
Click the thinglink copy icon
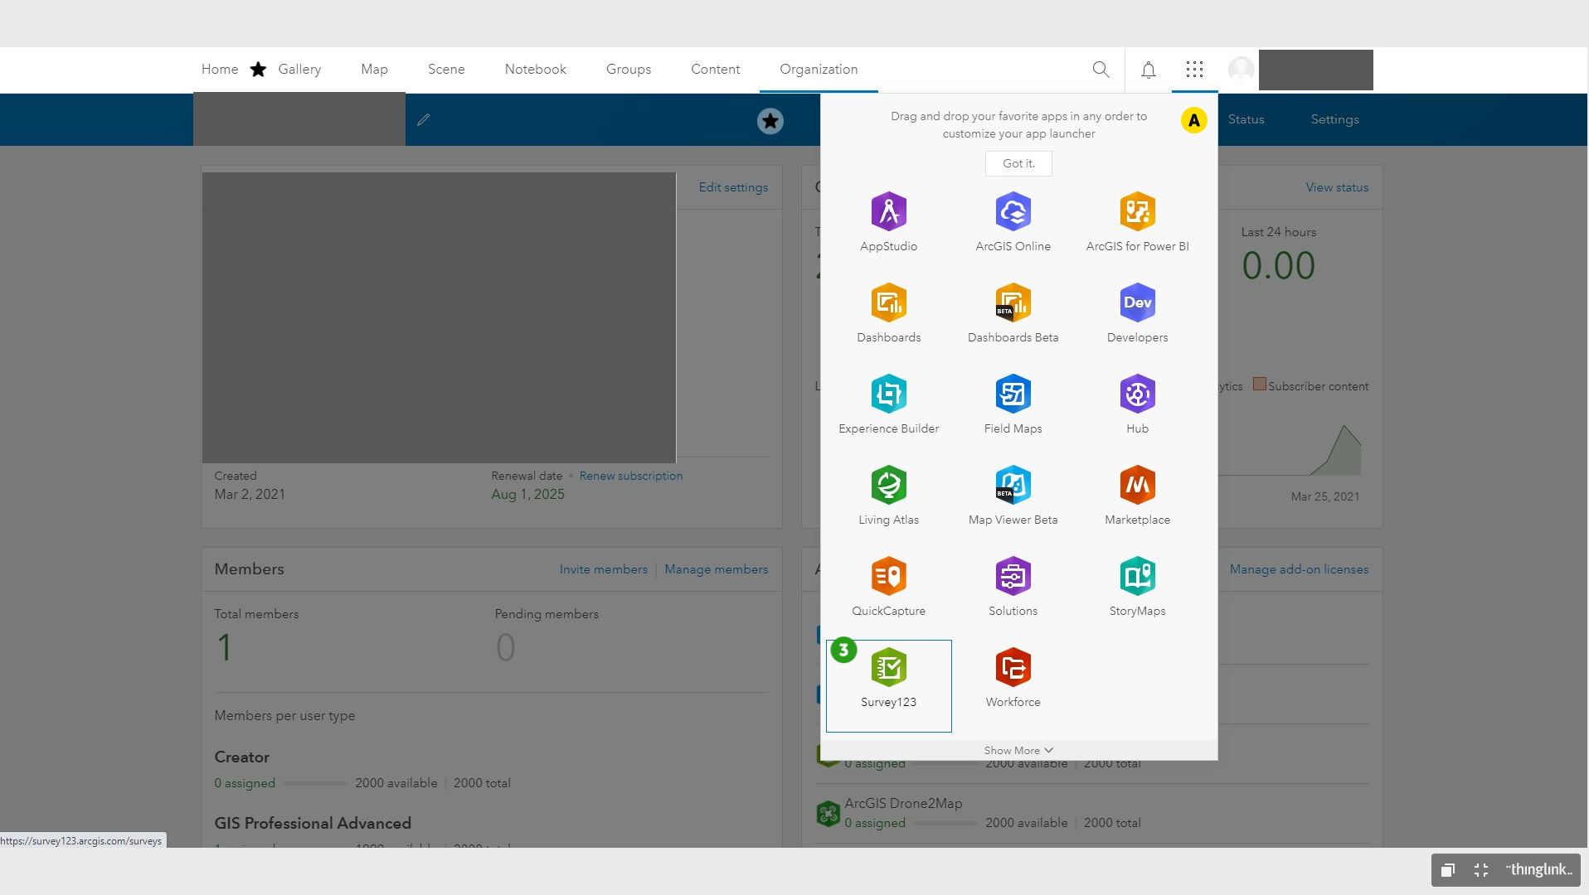[1447, 869]
